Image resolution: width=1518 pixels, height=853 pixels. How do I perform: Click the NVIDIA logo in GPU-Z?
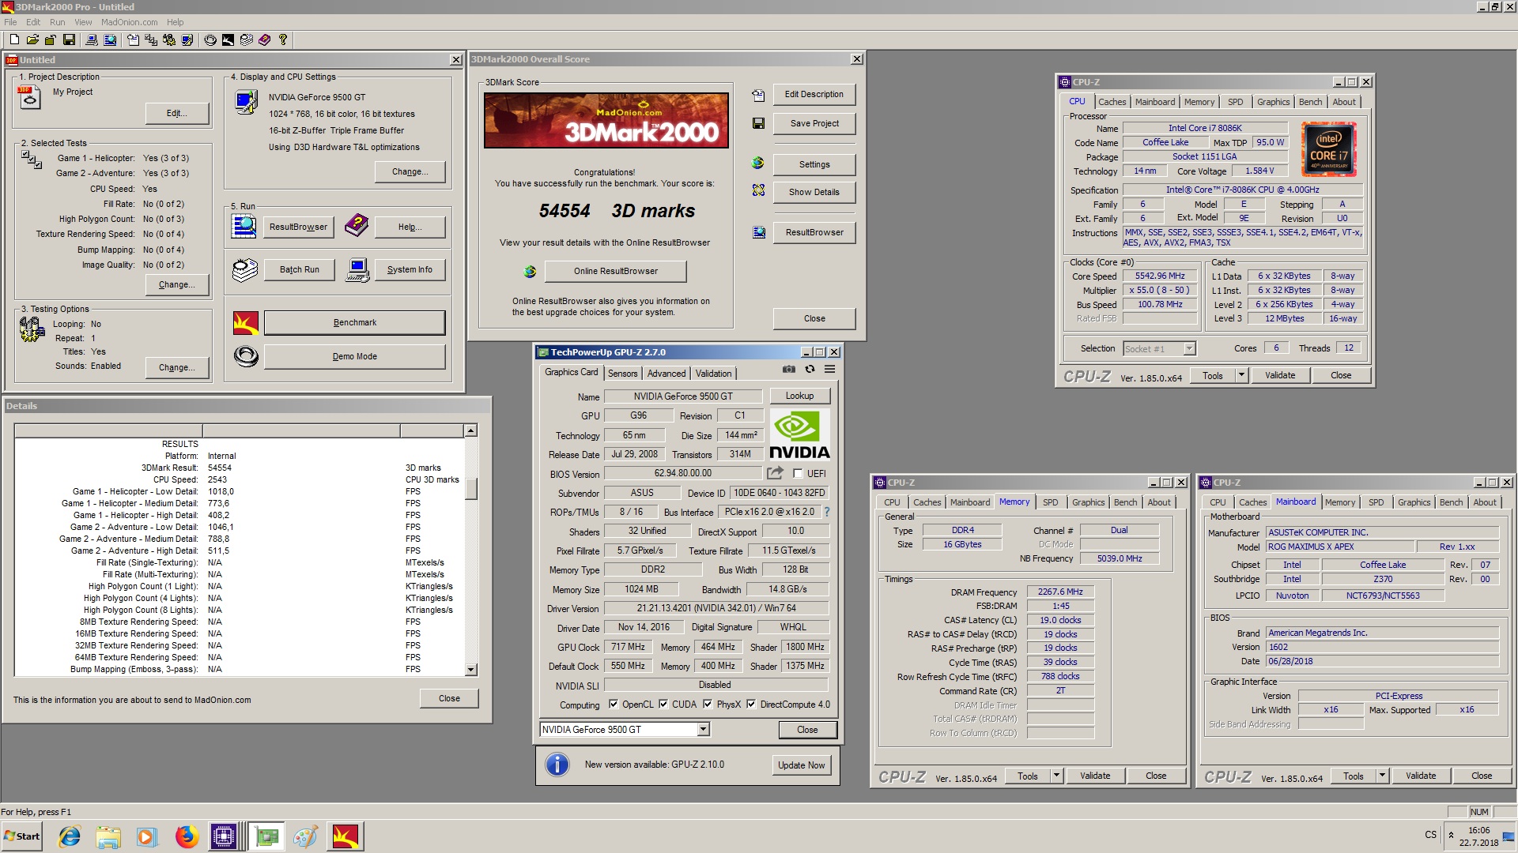click(799, 435)
